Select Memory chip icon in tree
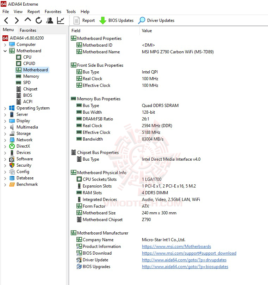The width and height of the screenshot is (268, 285). point(18,76)
